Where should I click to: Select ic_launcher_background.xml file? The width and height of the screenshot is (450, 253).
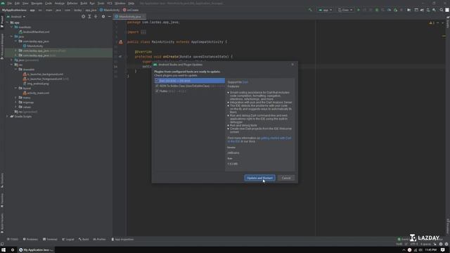tap(43, 74)
